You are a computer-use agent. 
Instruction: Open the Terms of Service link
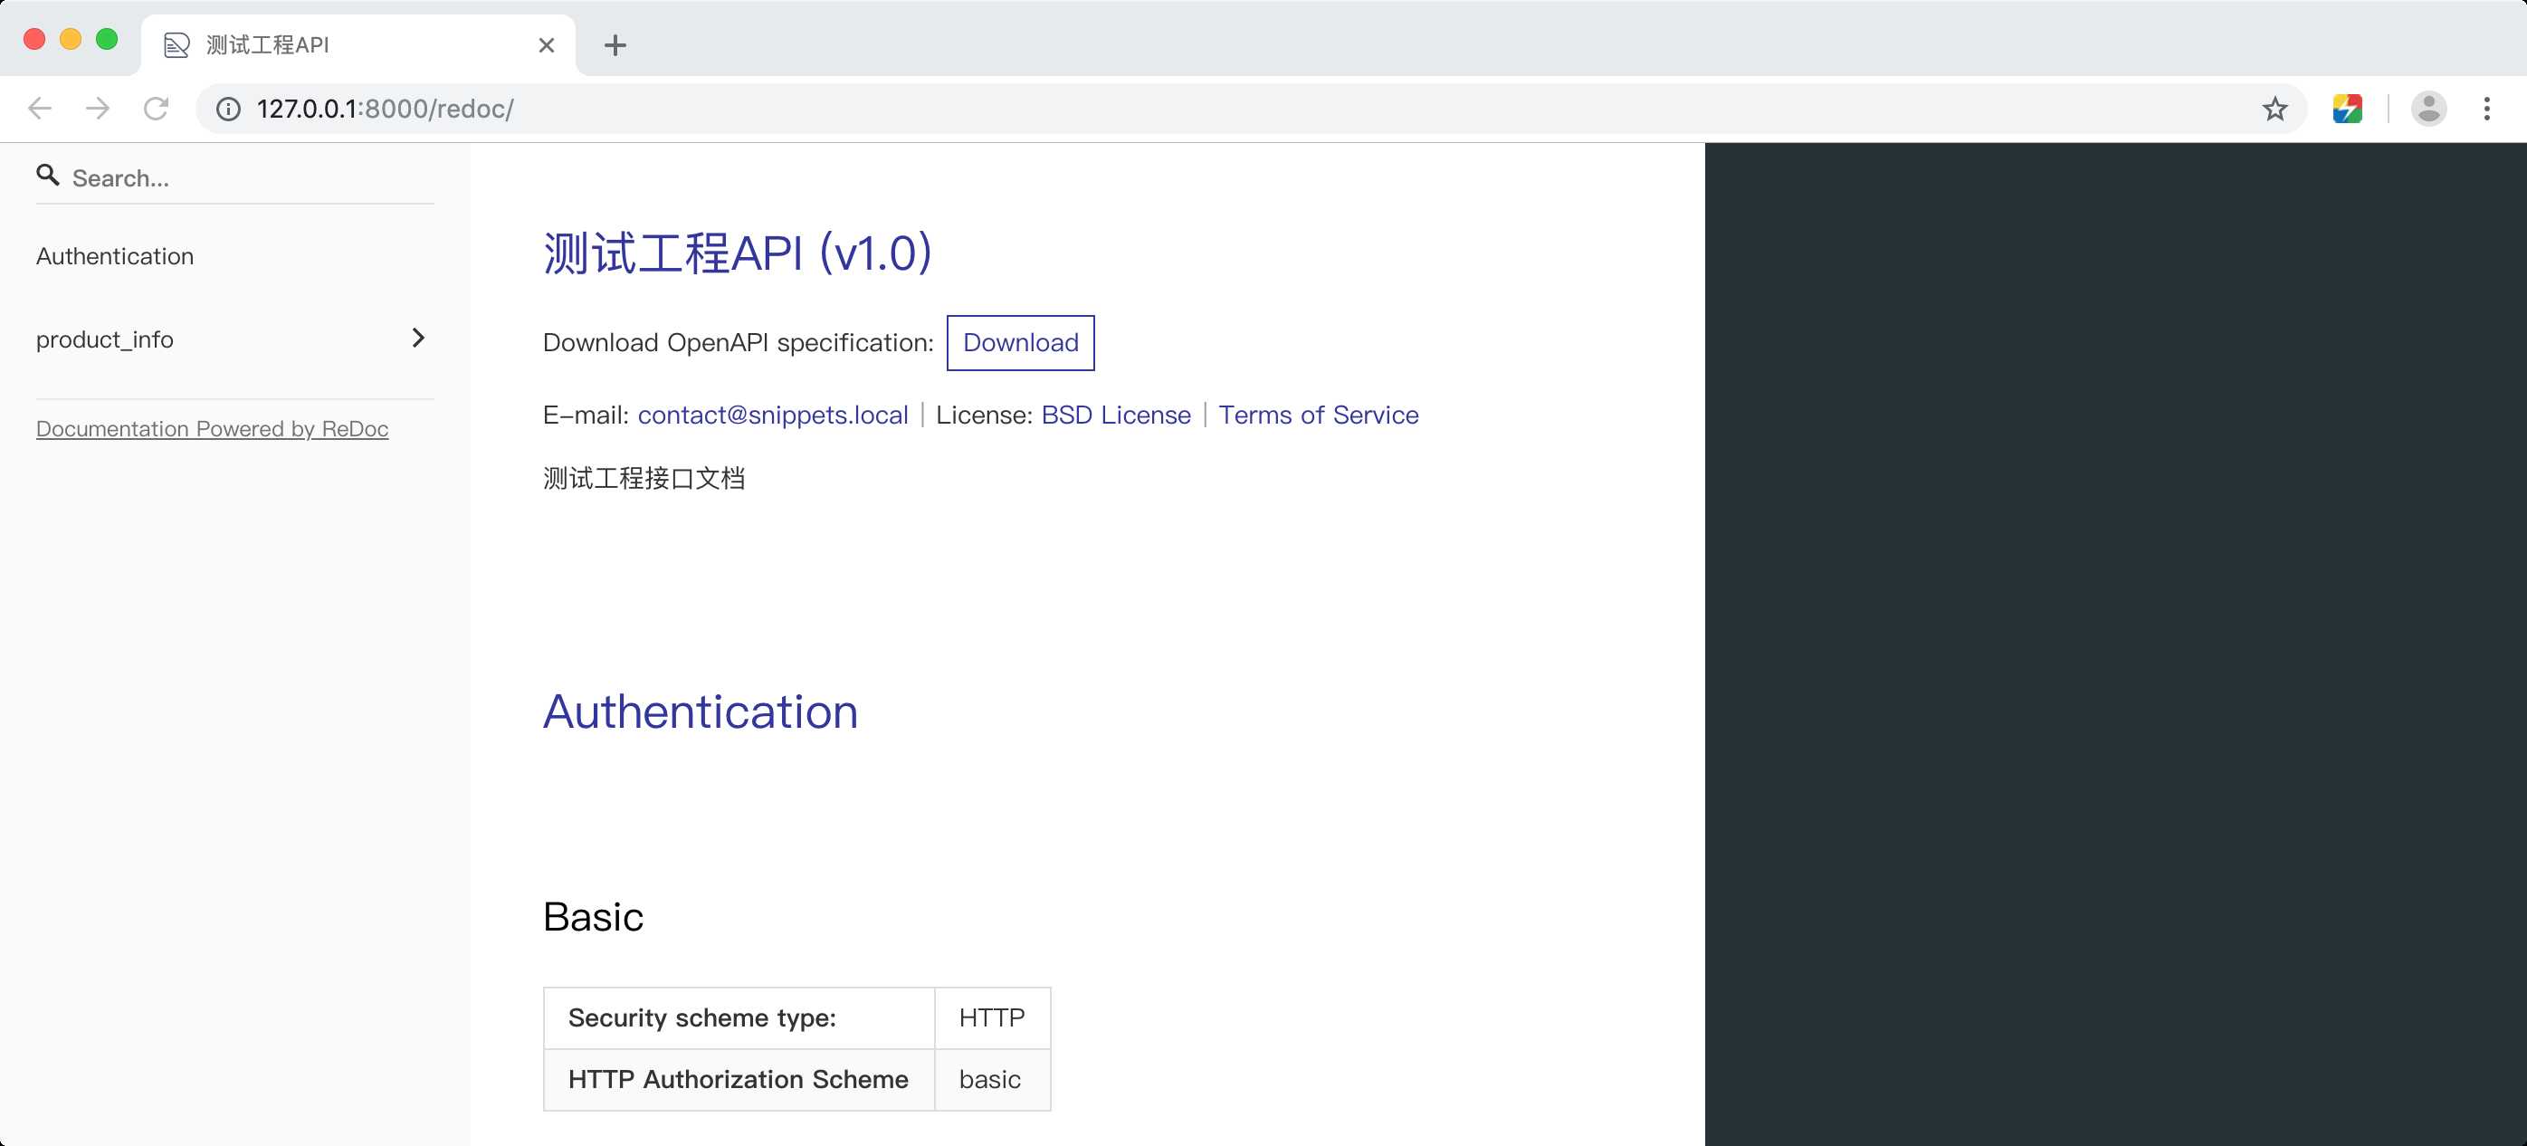tap(1319, 415)
